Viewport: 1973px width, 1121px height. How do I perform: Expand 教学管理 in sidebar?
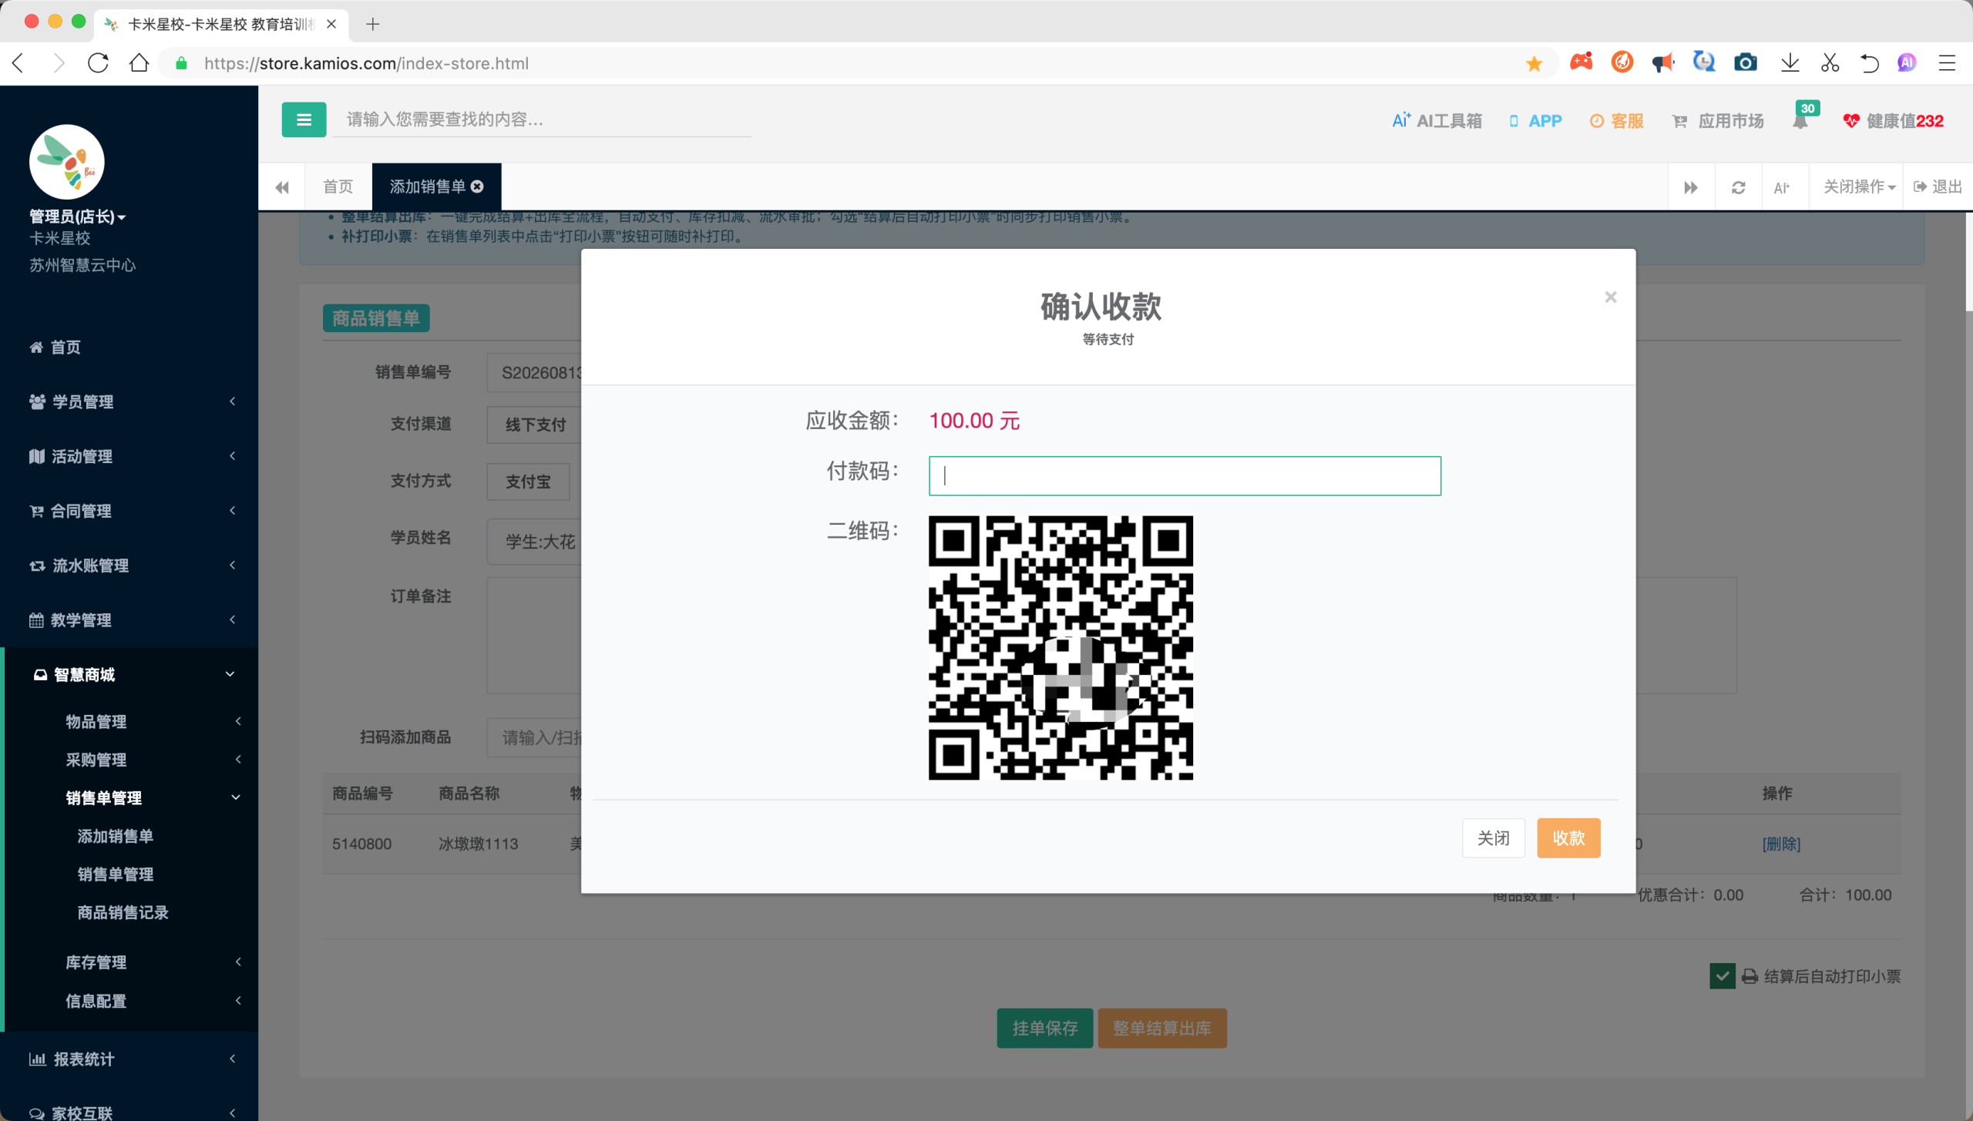(x=129, y=620)
